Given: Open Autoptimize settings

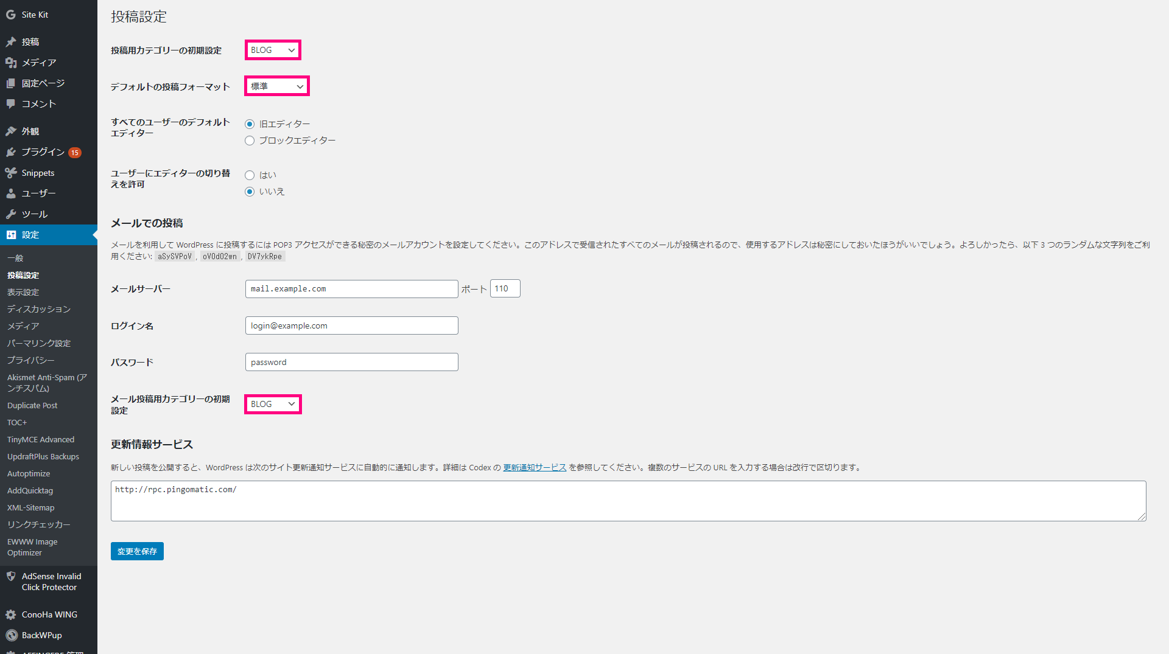Looking at the screenshot, I should (29, 473).
